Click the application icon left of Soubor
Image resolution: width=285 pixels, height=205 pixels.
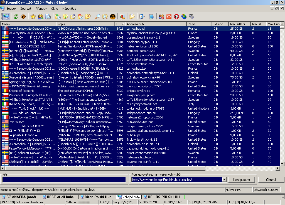(2, 8)
